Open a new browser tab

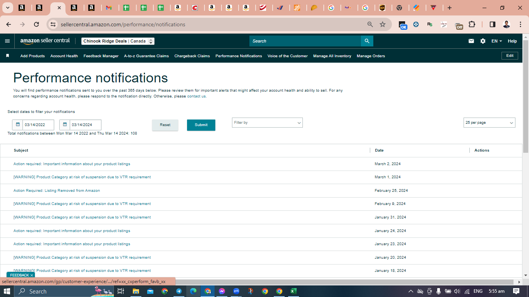449,8
